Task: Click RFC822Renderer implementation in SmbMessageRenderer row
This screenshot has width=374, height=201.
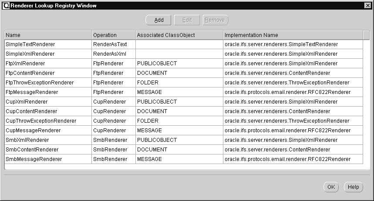Action: tap(293, 159)
